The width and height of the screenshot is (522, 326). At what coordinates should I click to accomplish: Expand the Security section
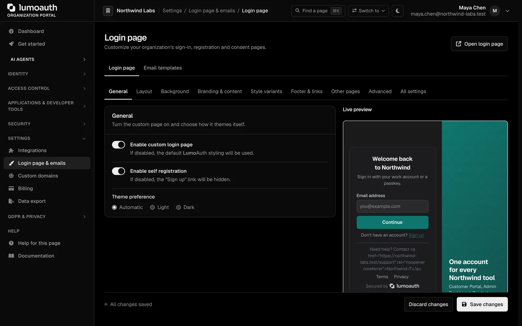coord(47,124)
